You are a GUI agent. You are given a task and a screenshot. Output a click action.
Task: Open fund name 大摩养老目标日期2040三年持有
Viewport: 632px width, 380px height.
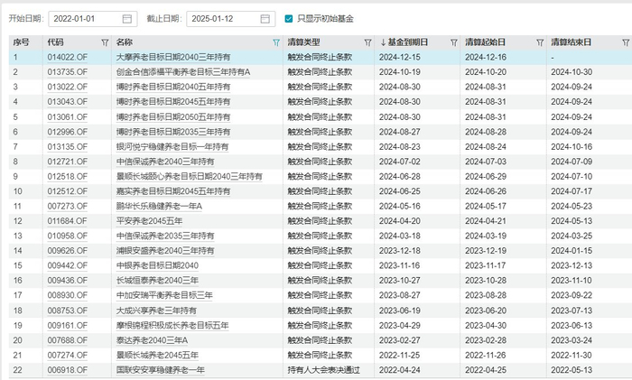pyautogui.click(x=173, y=57)
